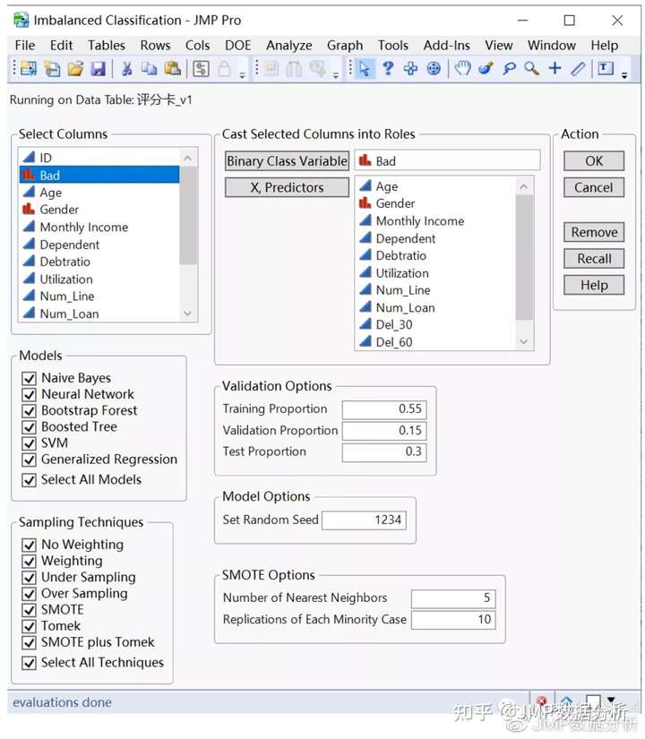Click the Magnifier zoom tool

[532, 69]
